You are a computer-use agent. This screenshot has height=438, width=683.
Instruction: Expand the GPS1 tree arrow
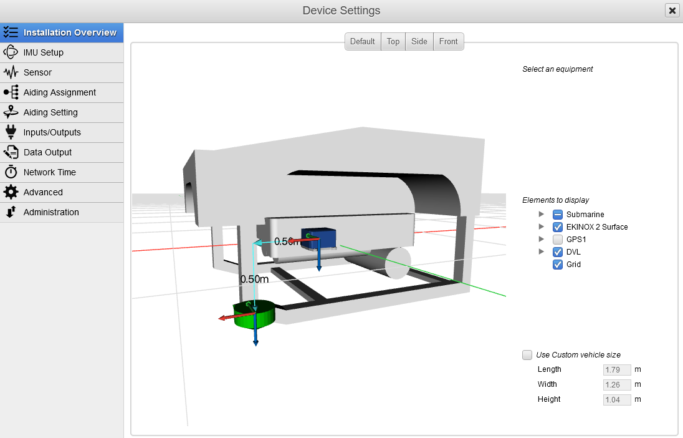(542, 239)
